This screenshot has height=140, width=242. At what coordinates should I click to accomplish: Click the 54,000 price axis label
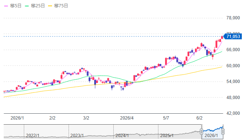[x=233, y=82]
